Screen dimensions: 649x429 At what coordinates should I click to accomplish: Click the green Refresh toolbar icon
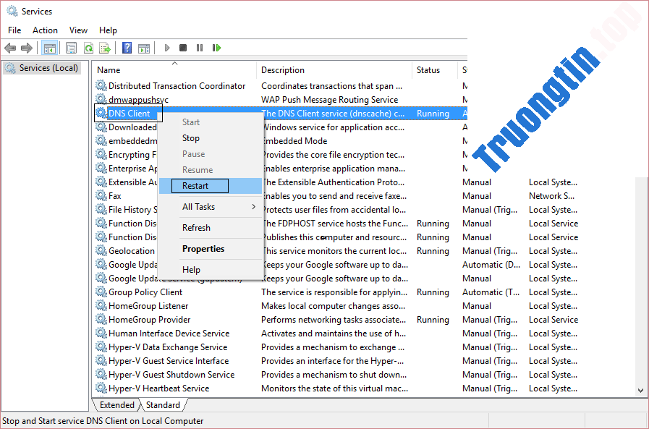[x=88, y=48]
